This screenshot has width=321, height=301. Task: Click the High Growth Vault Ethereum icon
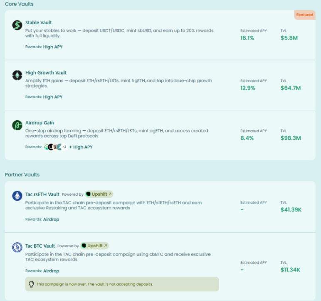tap(17, 75)
